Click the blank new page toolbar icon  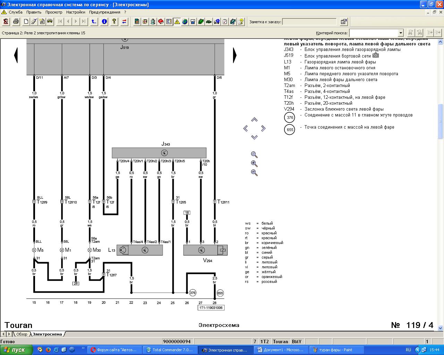(26, 21)
